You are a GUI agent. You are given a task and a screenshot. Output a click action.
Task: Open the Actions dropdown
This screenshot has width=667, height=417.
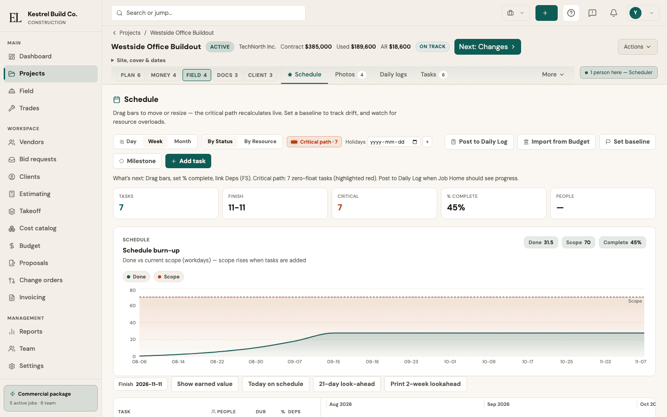[x=637, y=47]
